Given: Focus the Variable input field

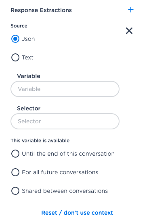Looking at the screenshot, I should pyautogui.click(x=65, y=89).
